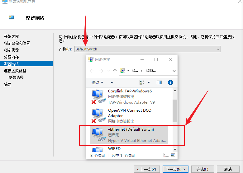Click scrollbar down arrow in 网络连接
The image size is (243, 173).
(175, 149)
